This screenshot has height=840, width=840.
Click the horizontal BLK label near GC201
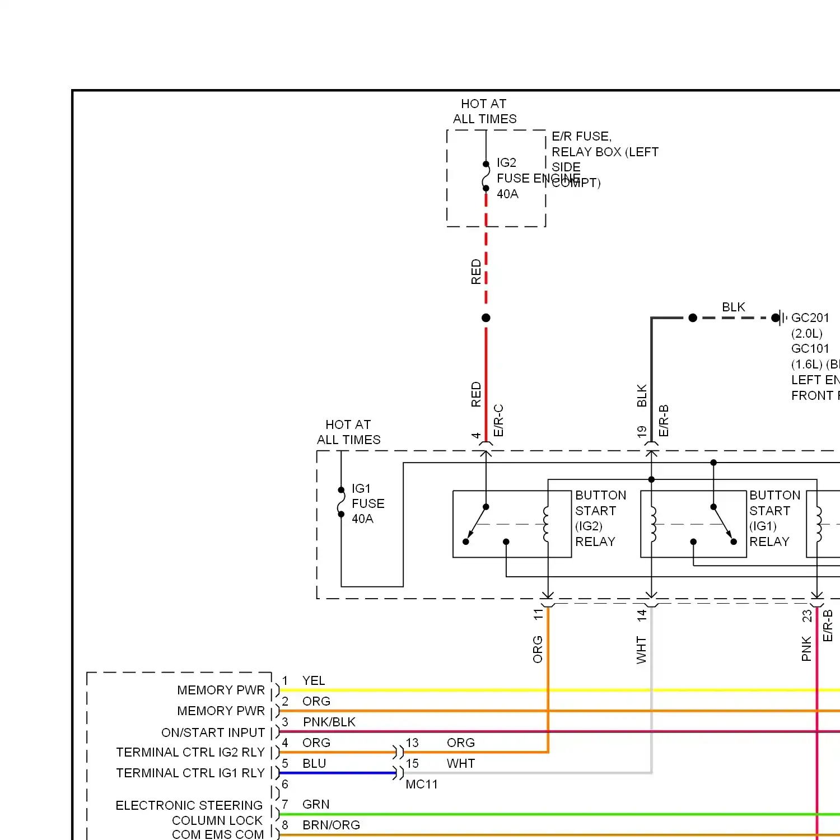pyautogui.click(x=734, y=307)
